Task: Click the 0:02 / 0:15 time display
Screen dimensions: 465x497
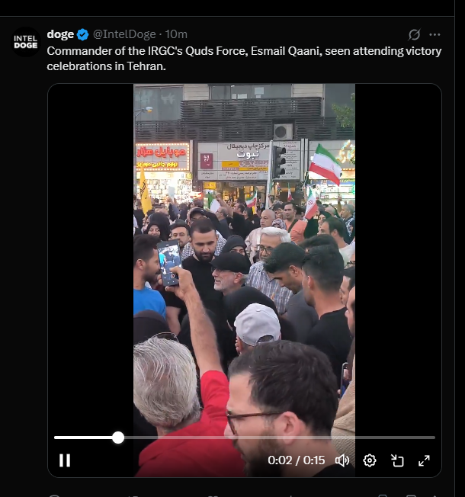Action: [x=296, y=460]
